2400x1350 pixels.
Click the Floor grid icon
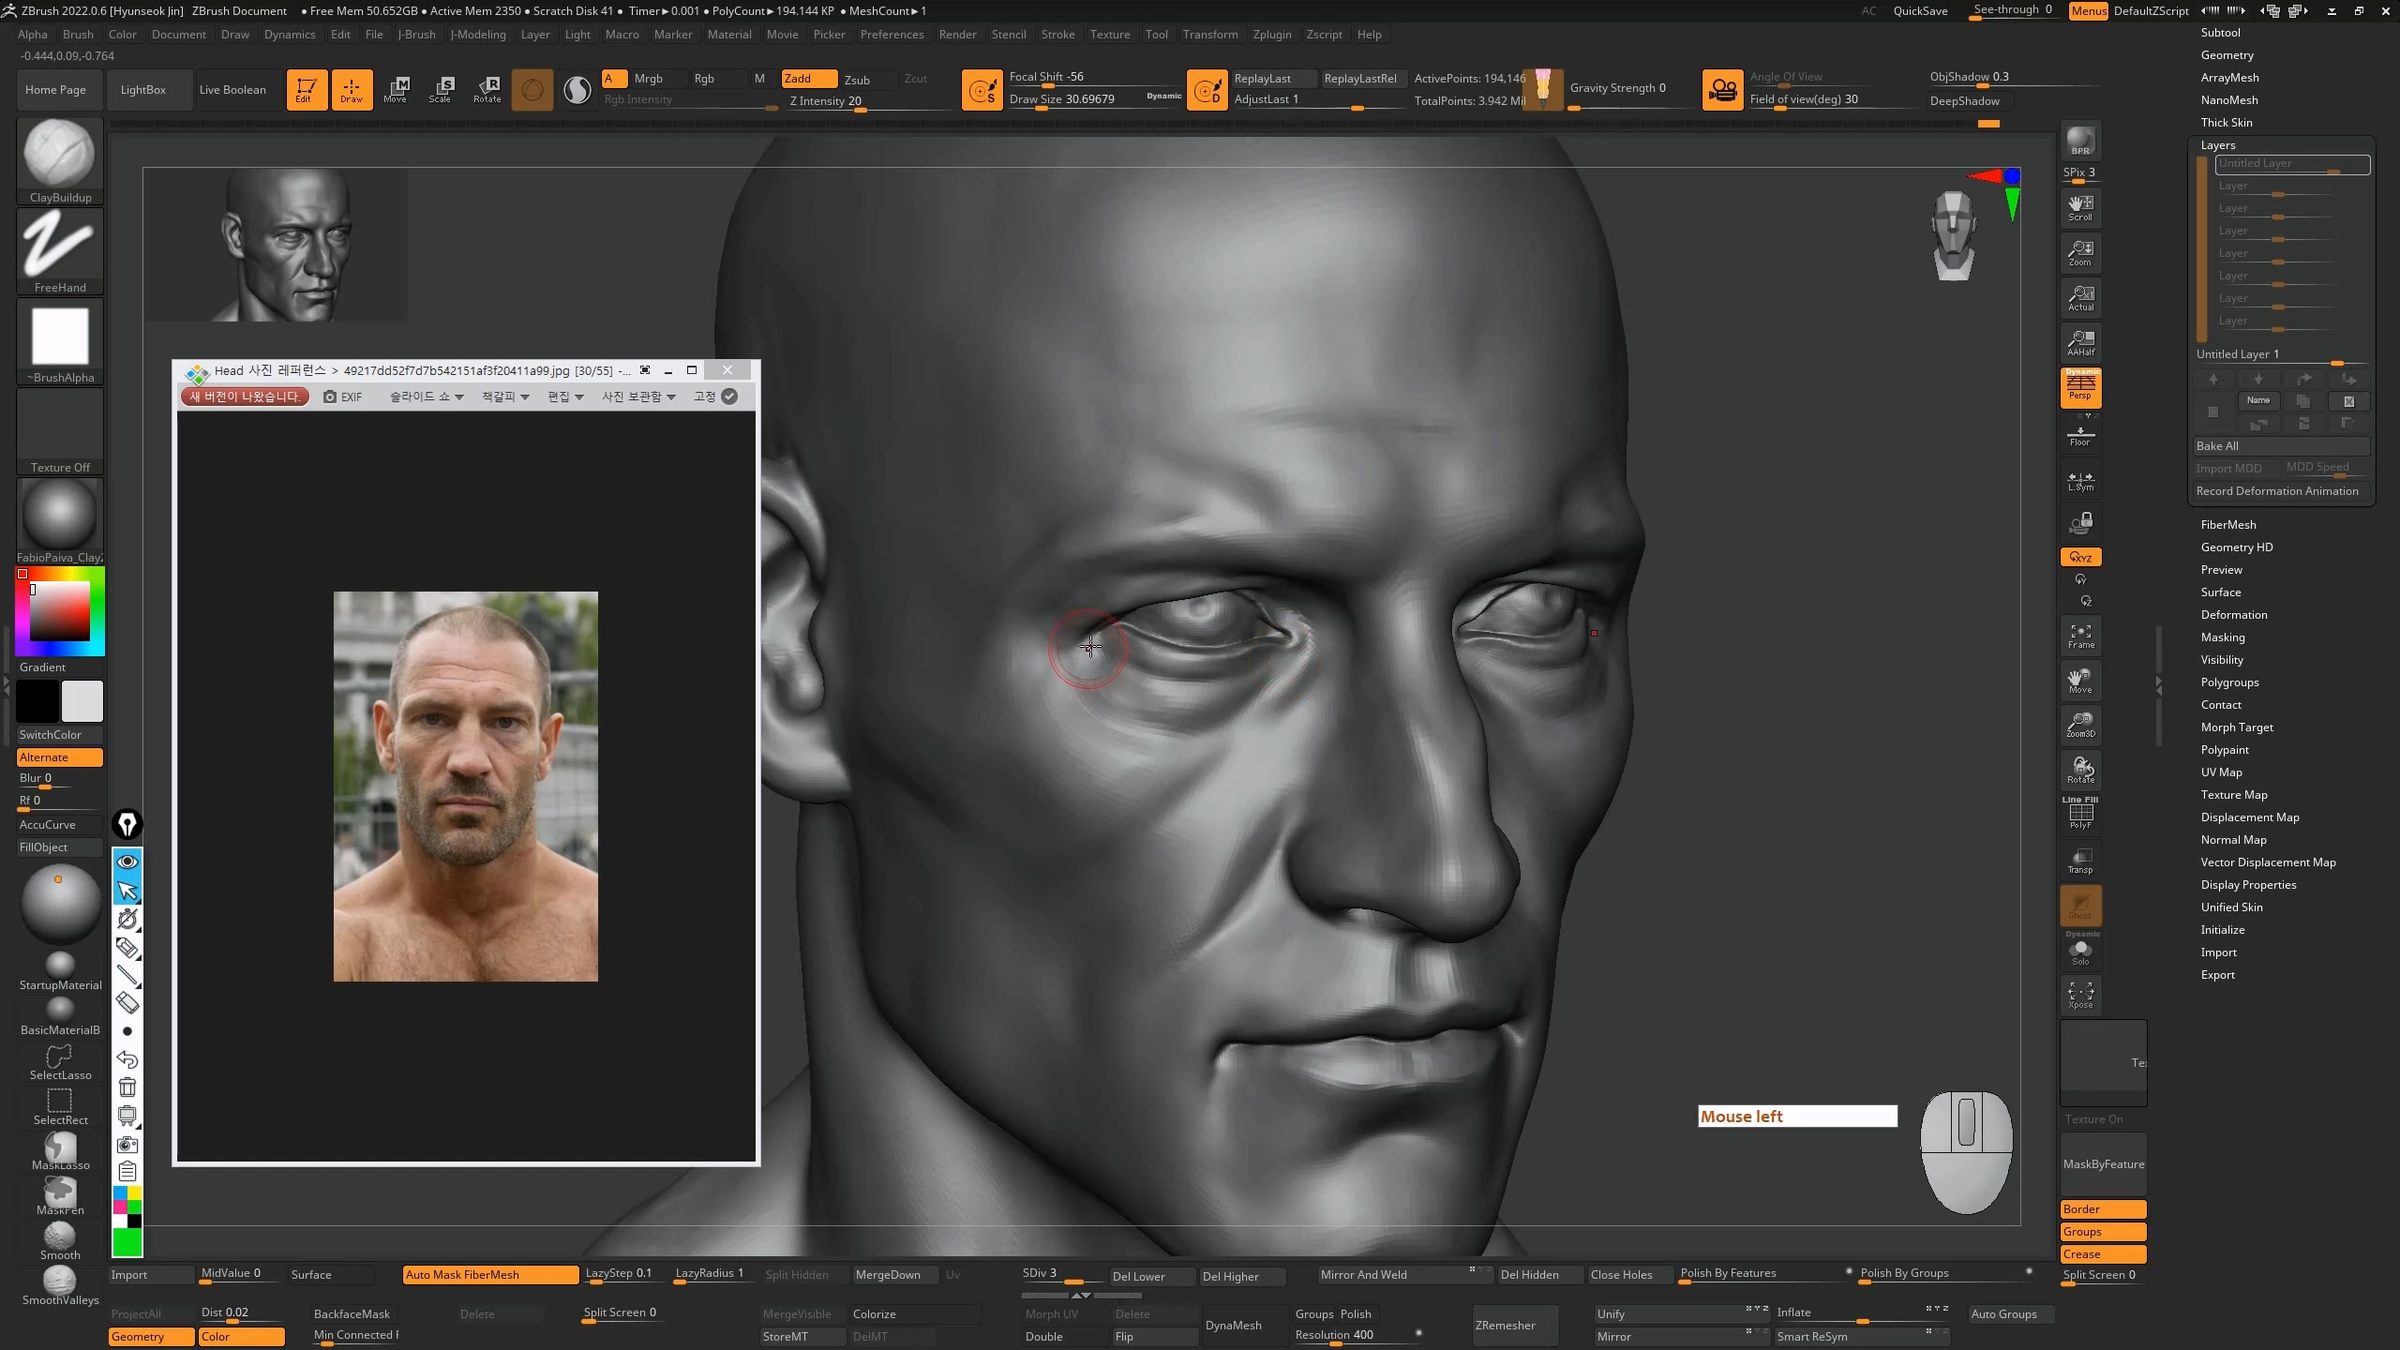pos(2080,434)
